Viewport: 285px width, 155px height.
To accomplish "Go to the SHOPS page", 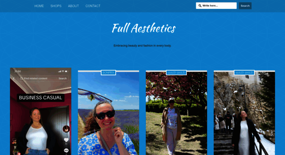I will point(56,6).
